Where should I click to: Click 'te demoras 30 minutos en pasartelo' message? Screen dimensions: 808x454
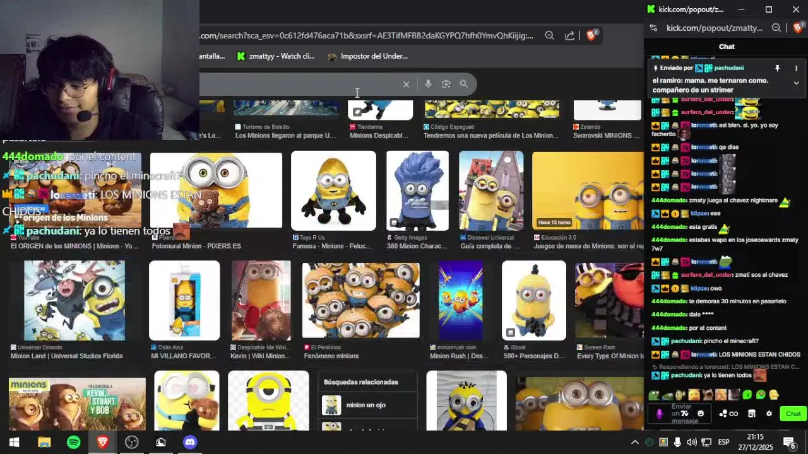pyautogui.click(x=718, y=301)
